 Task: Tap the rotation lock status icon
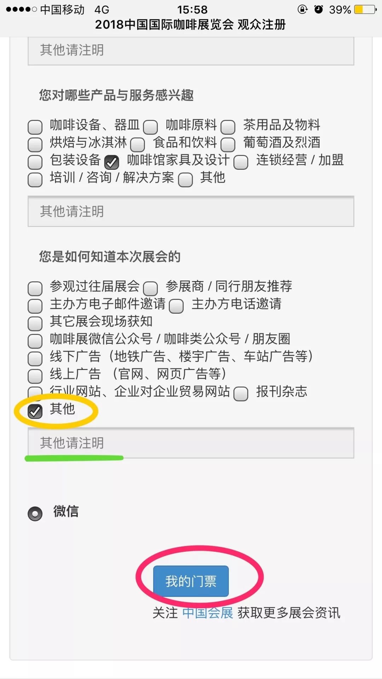tap(302, 9)
